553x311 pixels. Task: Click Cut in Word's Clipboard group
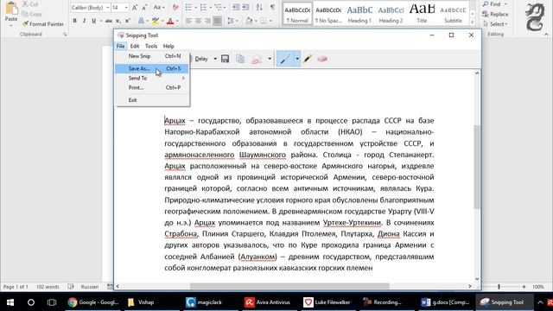[30, 4]
